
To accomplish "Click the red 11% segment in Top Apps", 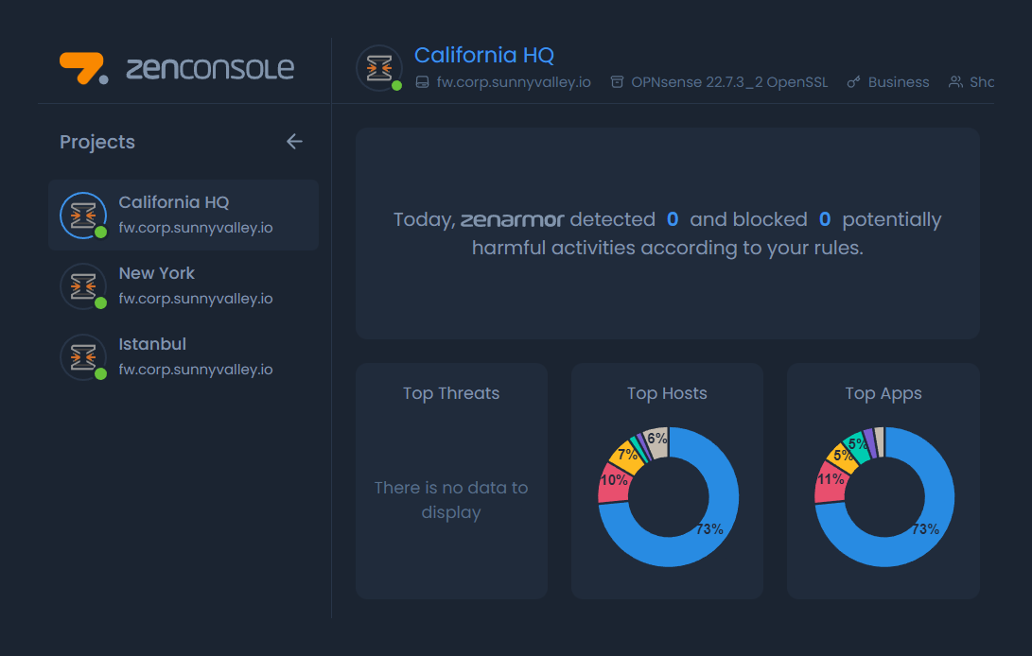I will (830, 484).
